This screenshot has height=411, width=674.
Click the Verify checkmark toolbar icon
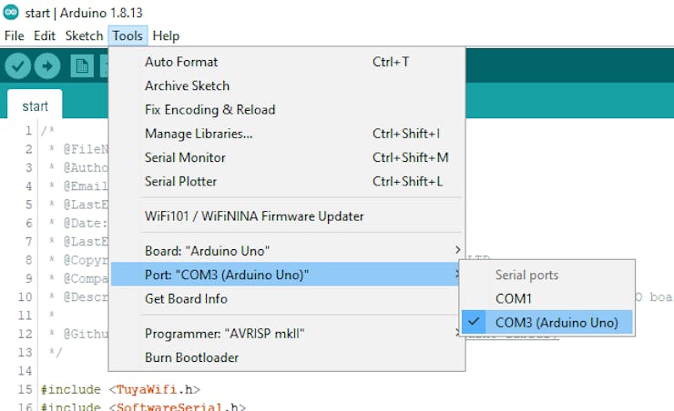pyautogui.click(x=18, y=65)
